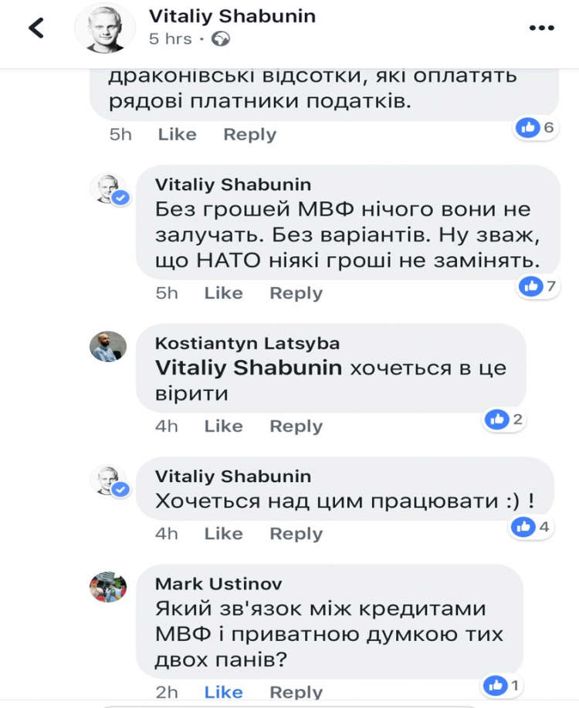Go back using the left arrow icon
Screen dimensions: 579x708
pos(36,28)
